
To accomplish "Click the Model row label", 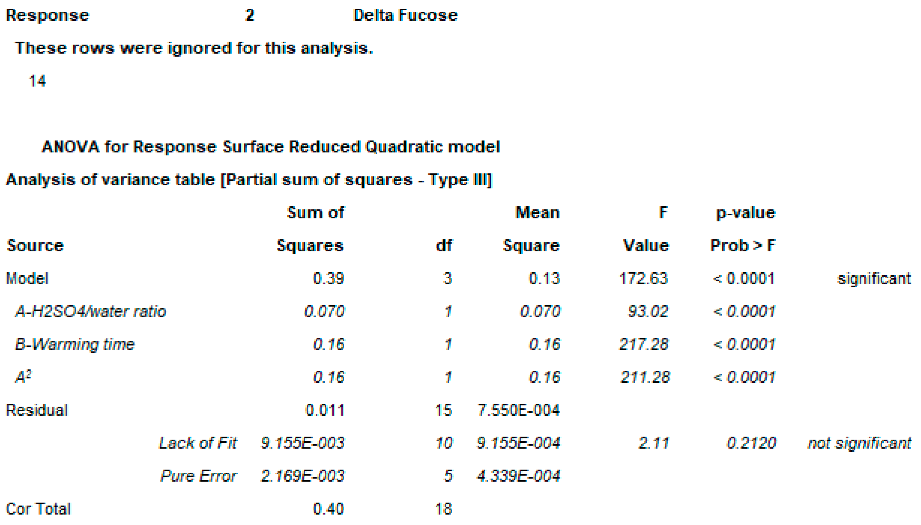I will [27, 278].
